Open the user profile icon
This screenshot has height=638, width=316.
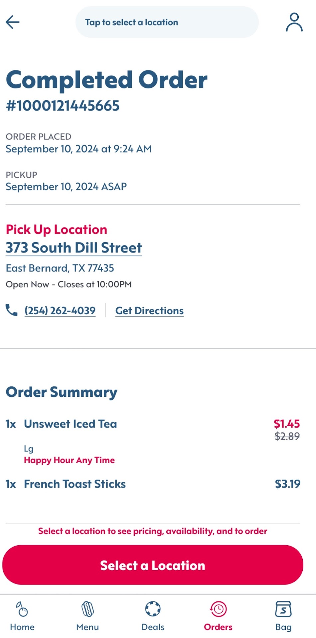(x=294, y=22)
